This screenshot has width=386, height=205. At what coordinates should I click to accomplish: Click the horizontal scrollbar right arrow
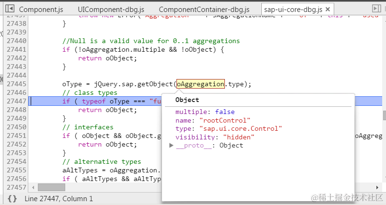tap(377, 188)
